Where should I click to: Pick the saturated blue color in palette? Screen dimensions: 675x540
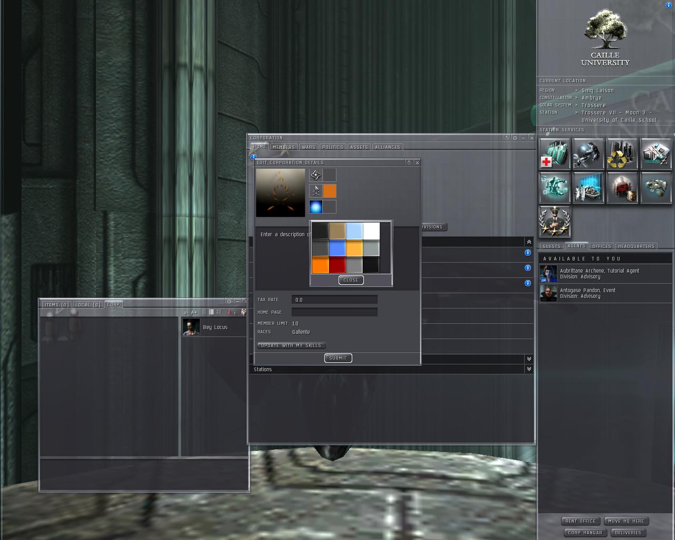tap(337, 248)
